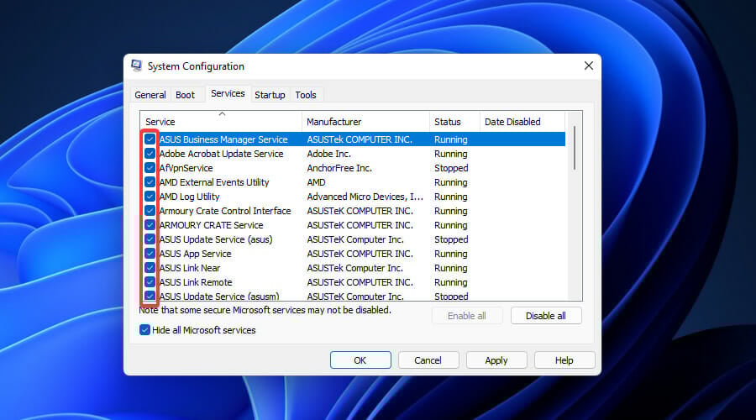Select the AMD External Events Utility name

pos(214,182)
